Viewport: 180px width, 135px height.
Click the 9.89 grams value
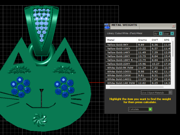pos(141,45)
